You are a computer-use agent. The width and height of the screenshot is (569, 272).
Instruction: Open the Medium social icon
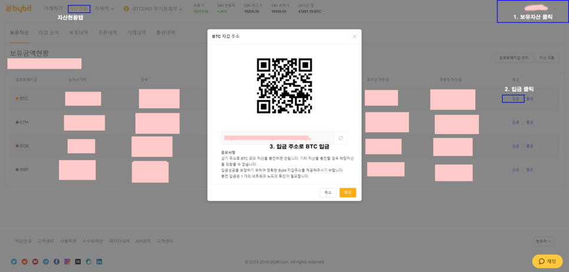[78, 261]
